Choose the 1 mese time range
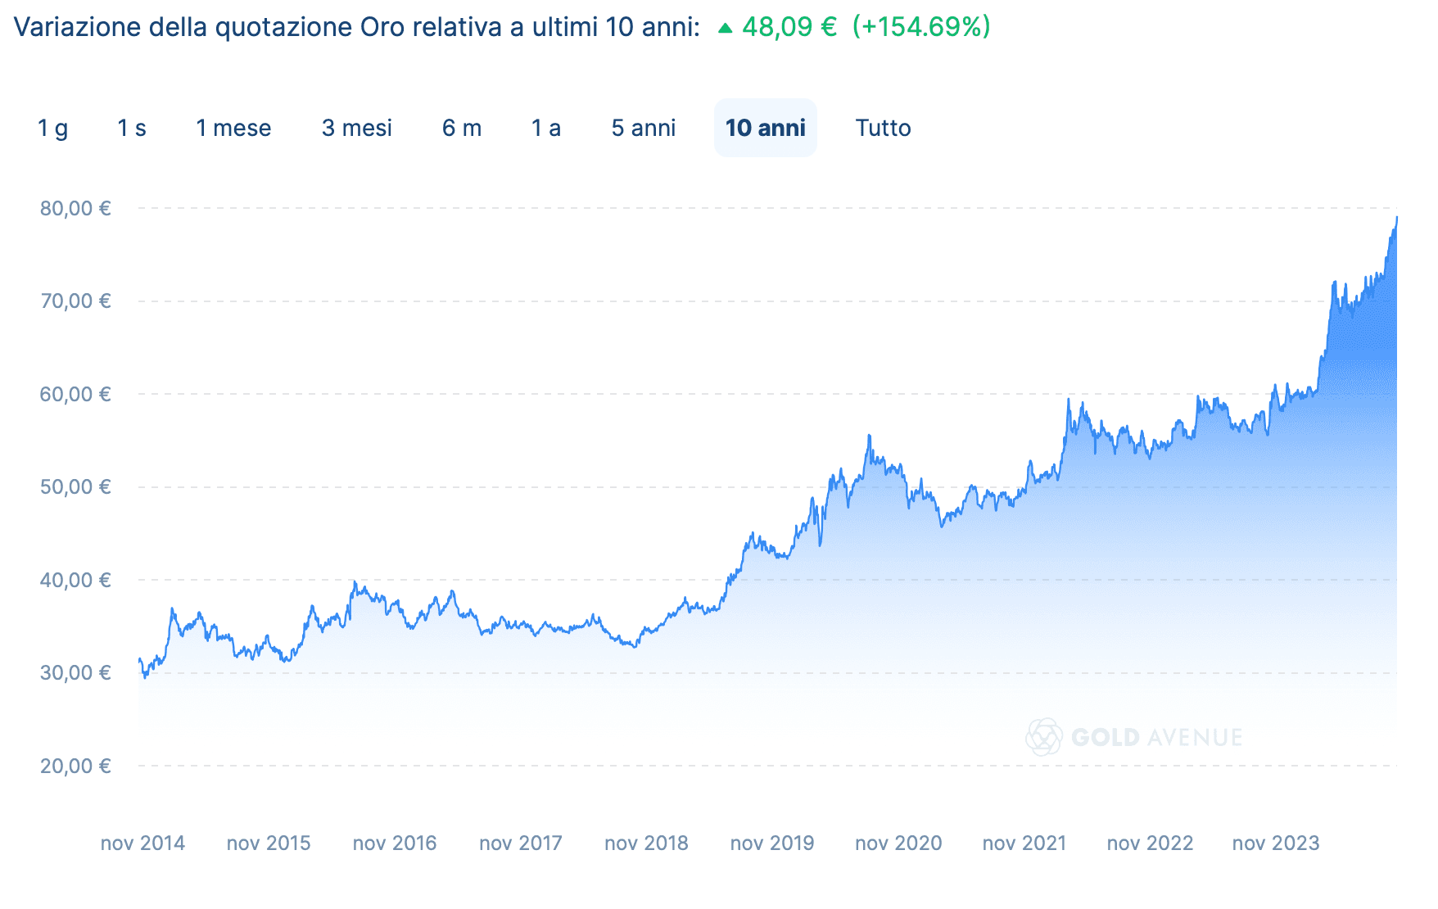The width and height of the screenshot is (1438, 909). [233, 128]
